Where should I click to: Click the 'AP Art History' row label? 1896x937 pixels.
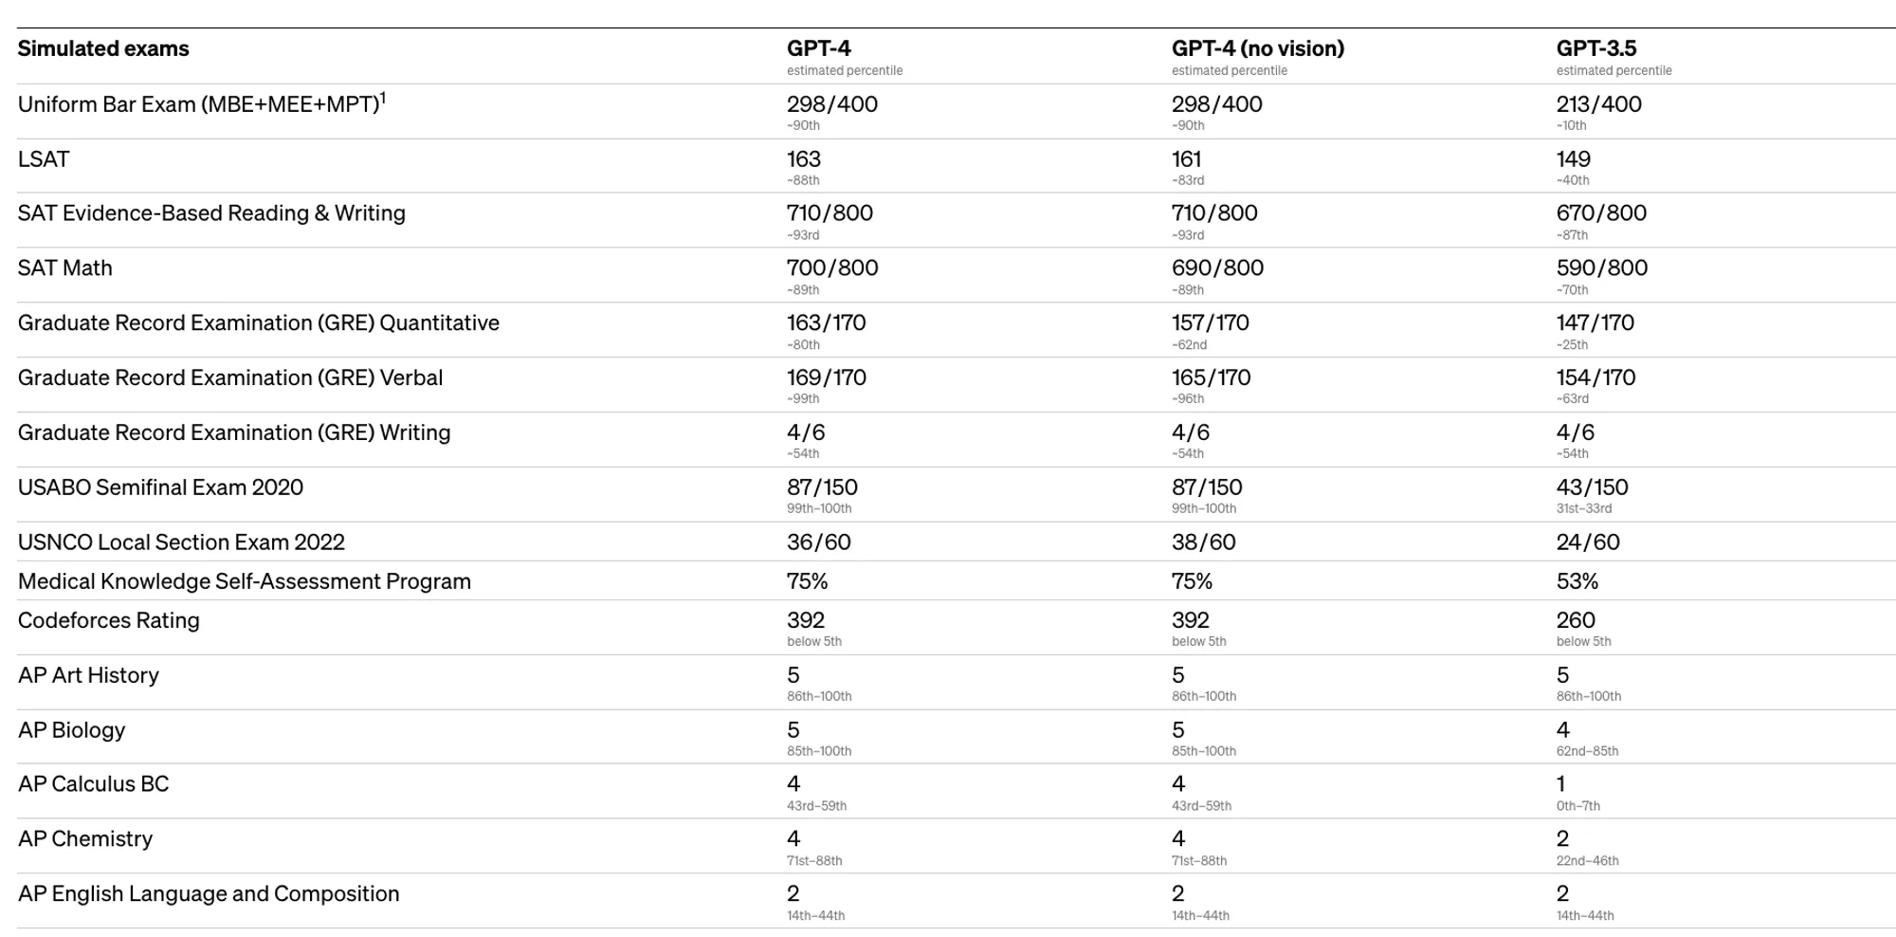click(x=88, y=675)
